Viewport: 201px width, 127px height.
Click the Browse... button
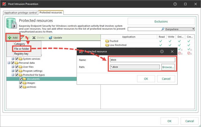click(x=168, y=67)
